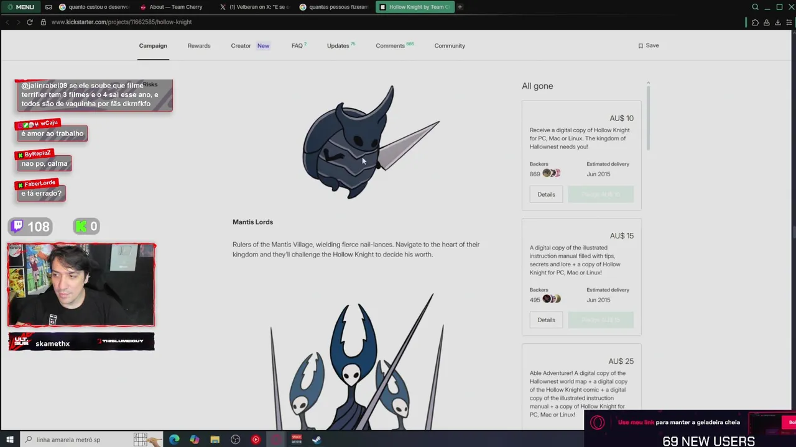Click the 869 backers count
The image size is (796, 447).
(x=535, y=174)
